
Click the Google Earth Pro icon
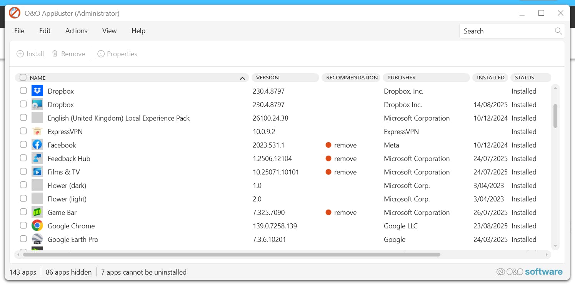[37, 240]
